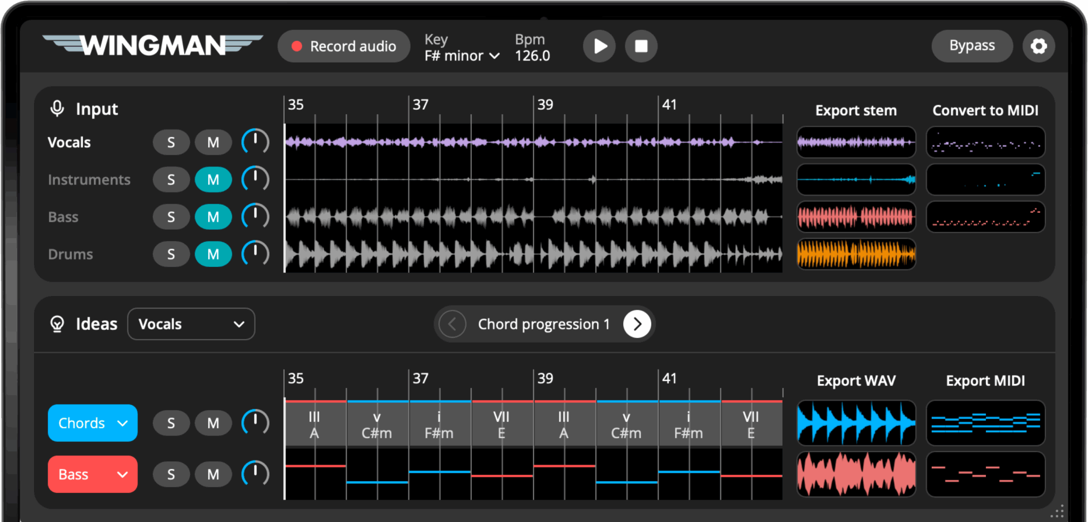This screenshot has width=1088, height=522.
Task: Open the Chords instrument dropdown
Action: point(92,423)
